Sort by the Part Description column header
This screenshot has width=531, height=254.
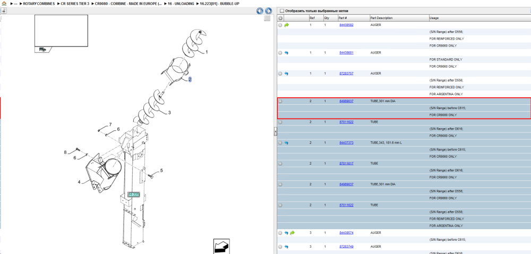point(399,18)
